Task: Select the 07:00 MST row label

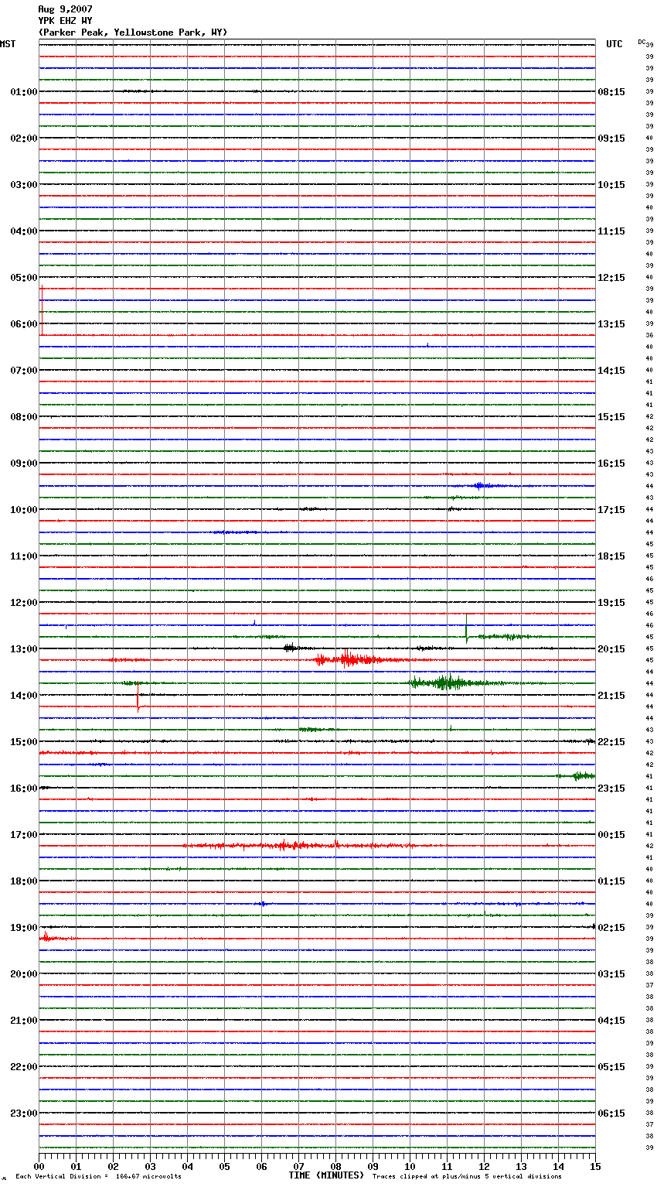Action: 24,371
